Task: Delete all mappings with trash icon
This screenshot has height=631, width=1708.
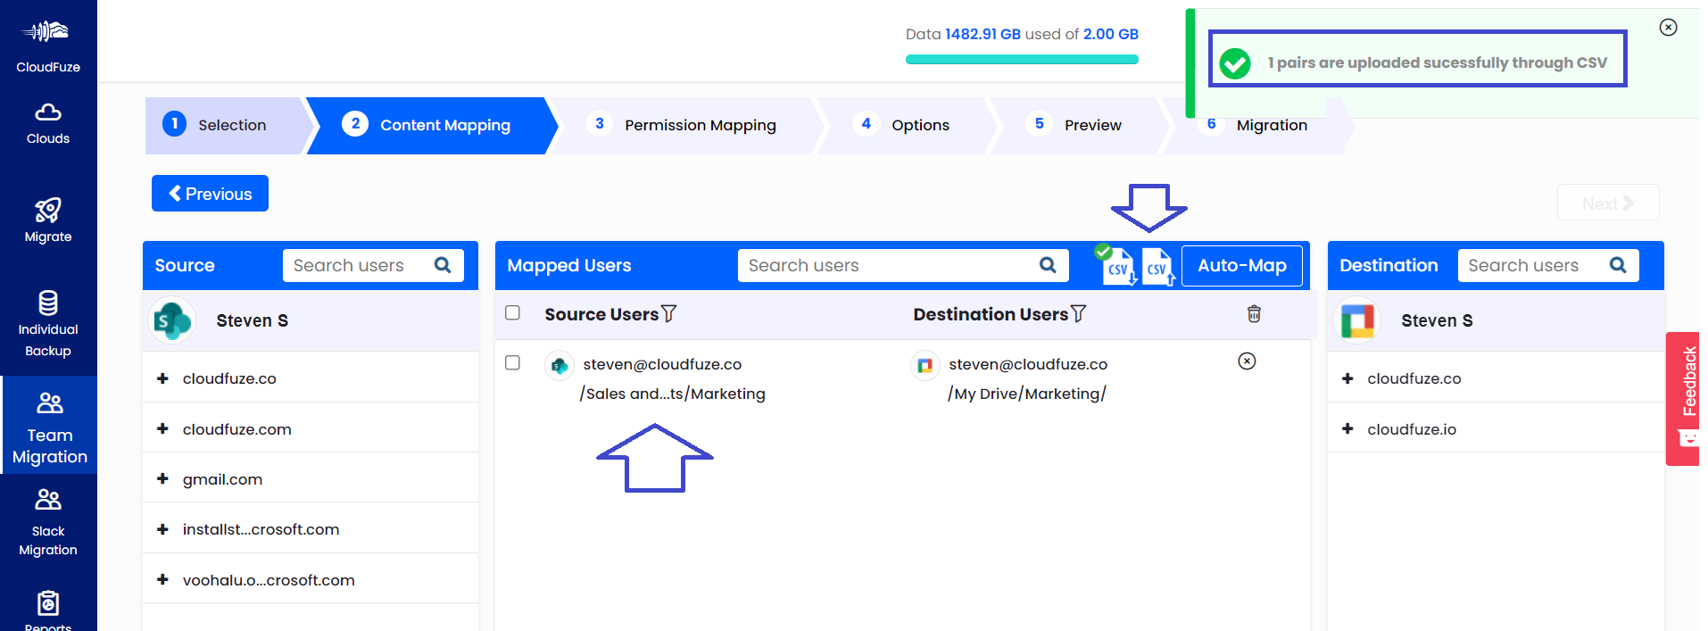Action: click(1254, 313)
